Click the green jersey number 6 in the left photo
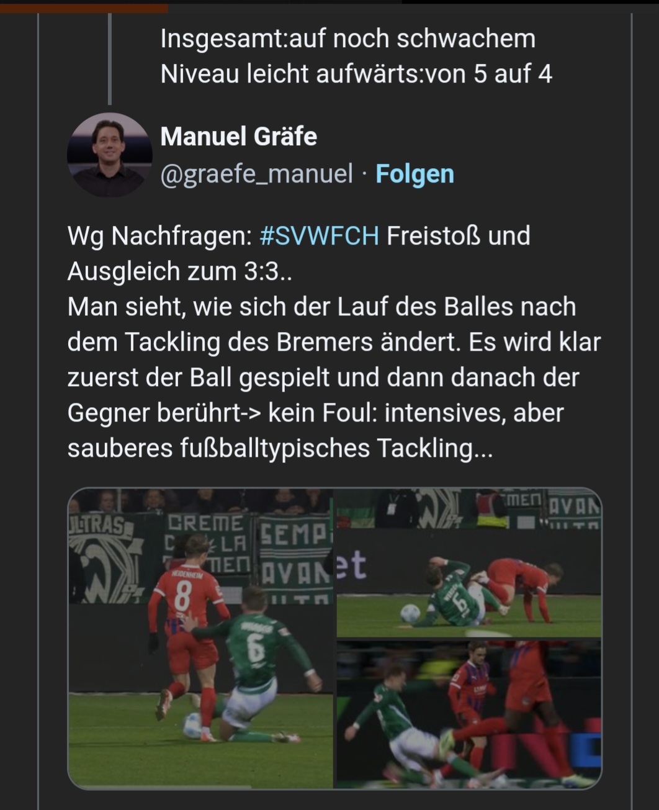This screenshot has height=810, width=659. pos(256,647)
